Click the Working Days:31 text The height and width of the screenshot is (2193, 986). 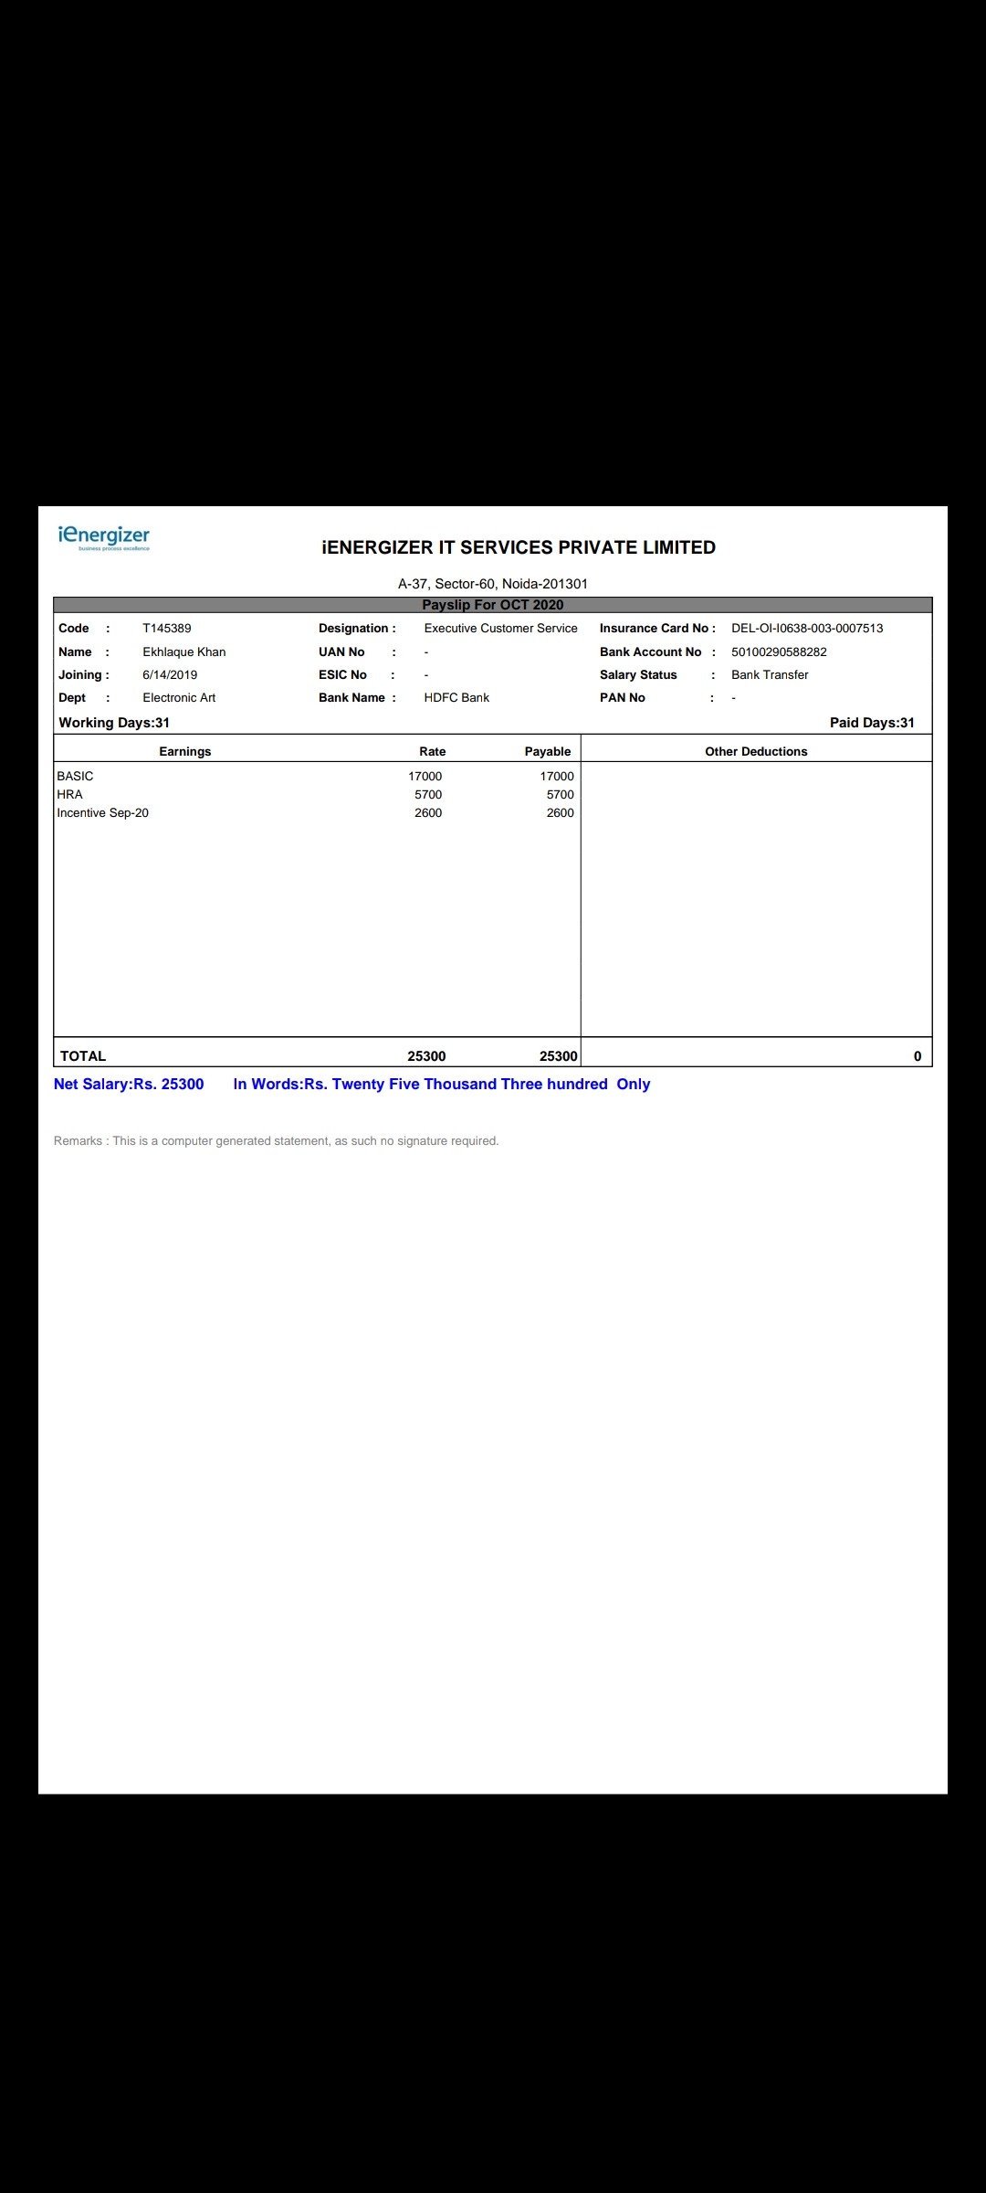click(114, 723)
